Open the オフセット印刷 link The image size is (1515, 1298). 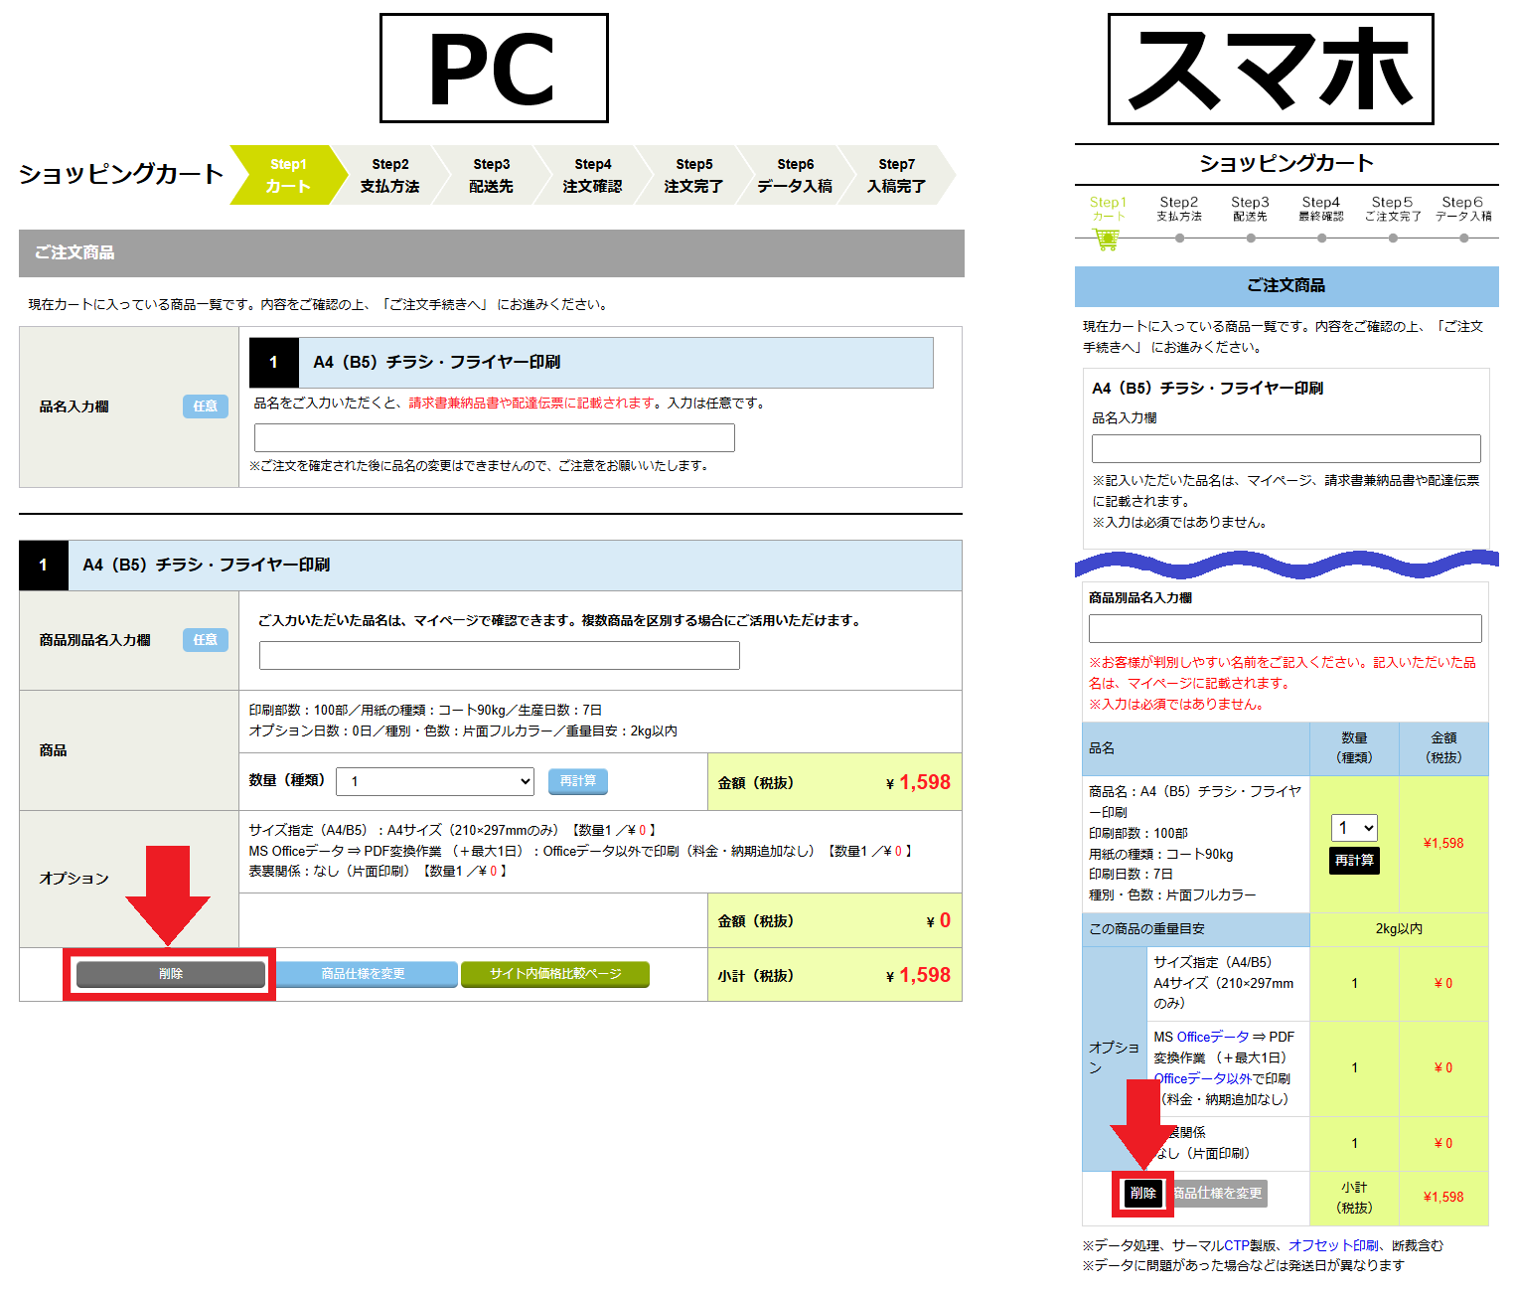(1333, 1245)
